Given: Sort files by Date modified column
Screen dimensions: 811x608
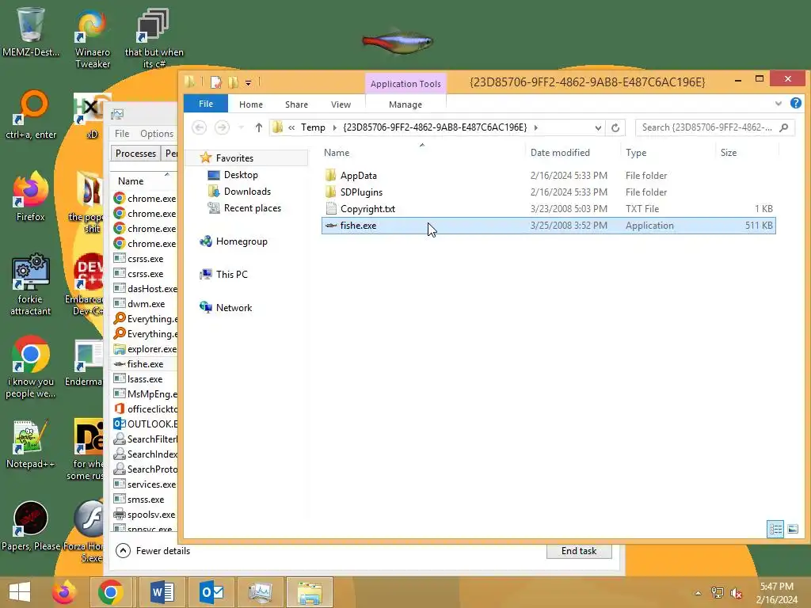Looking at the screenshot, I should [560, 153].
